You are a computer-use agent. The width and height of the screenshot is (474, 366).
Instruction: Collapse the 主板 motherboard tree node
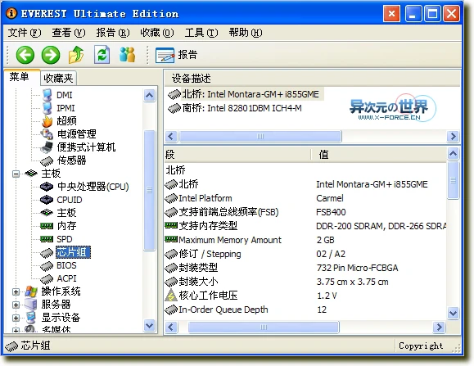pos(16,174)
